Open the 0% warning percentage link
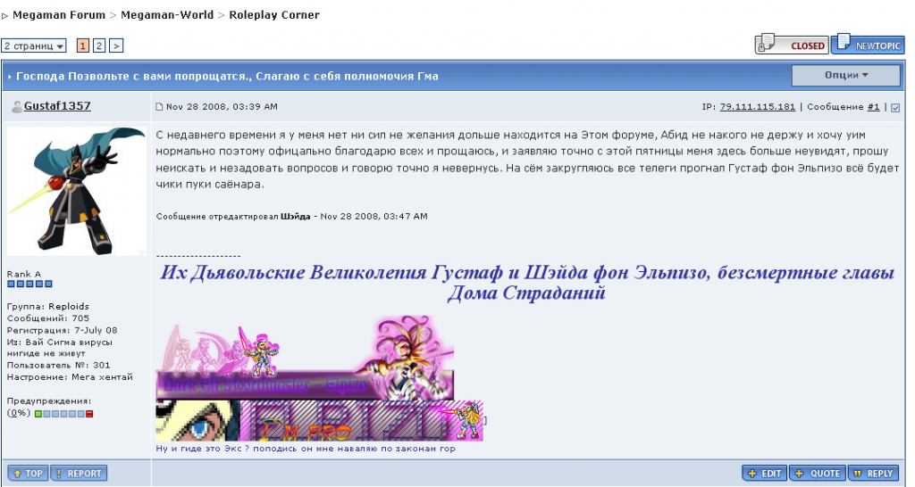This screenshot has width=915, height=487. (19, 413)
